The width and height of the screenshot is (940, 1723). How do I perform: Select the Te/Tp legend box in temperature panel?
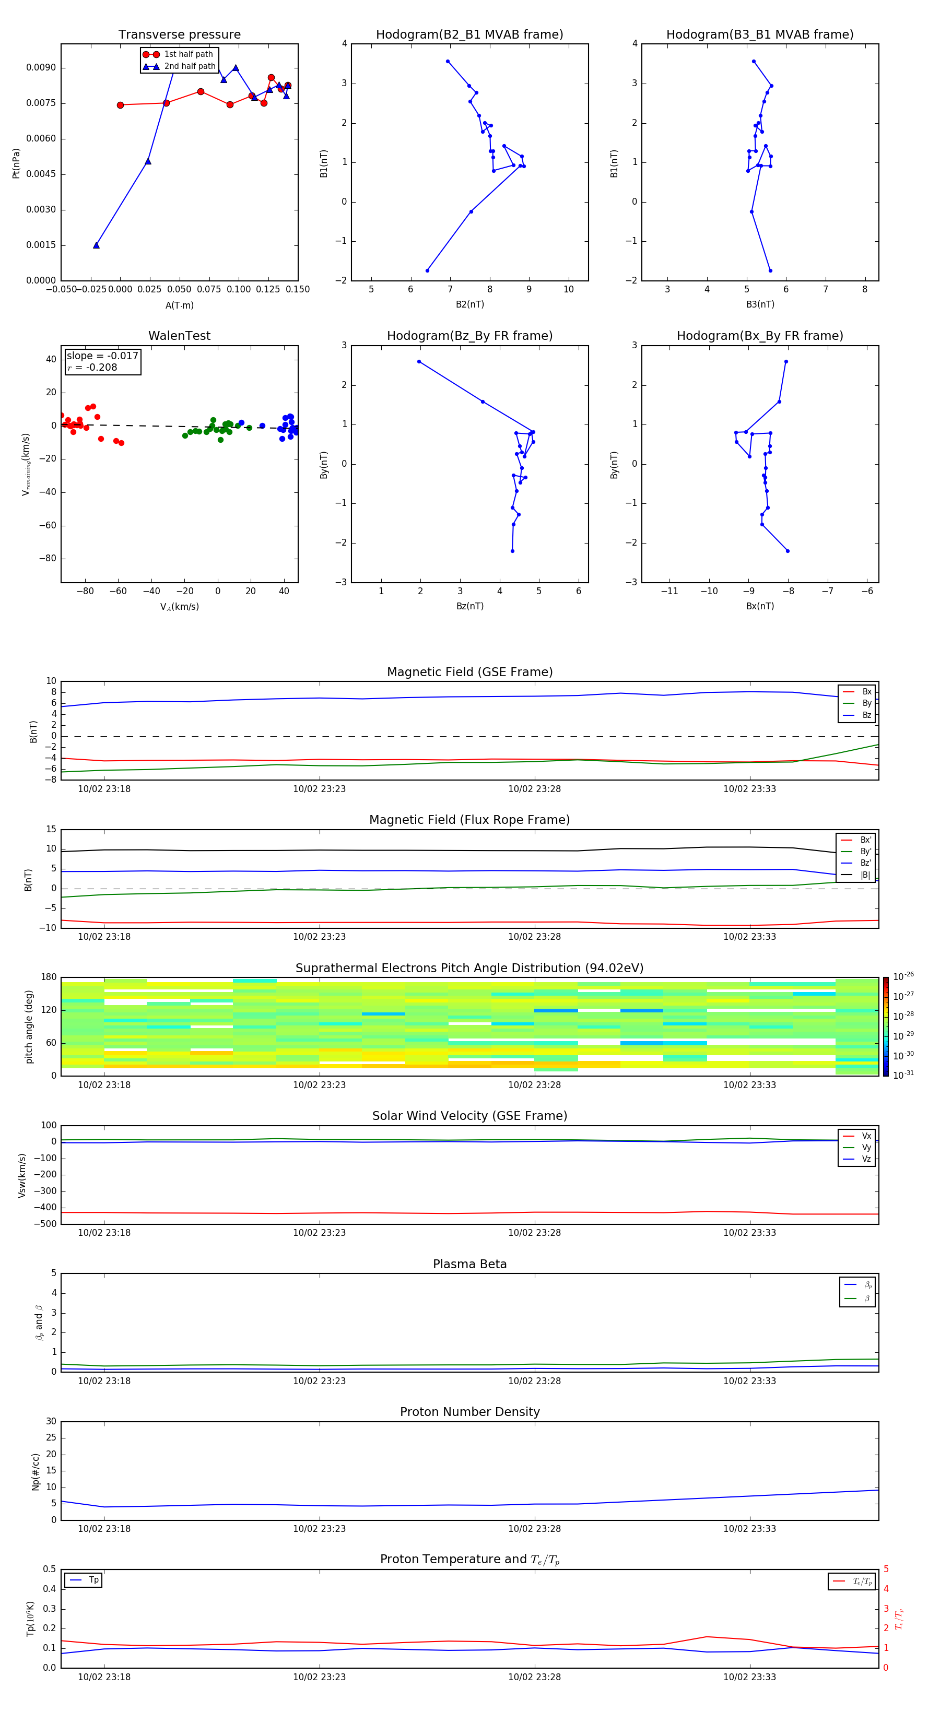click(x=852, y=1582)
